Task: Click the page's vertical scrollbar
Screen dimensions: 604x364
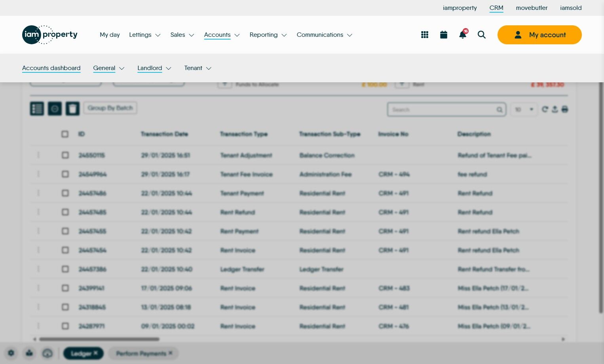Action: pos(602,198)
